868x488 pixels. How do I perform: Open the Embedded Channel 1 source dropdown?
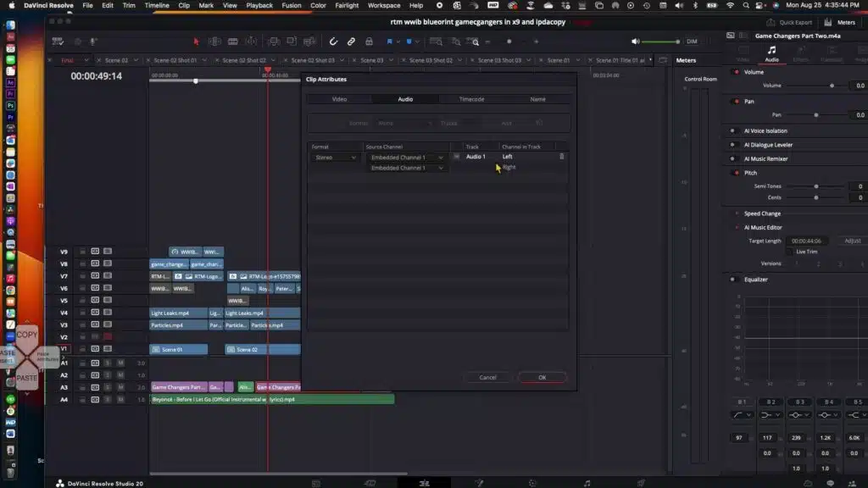[x=407, y=157]
